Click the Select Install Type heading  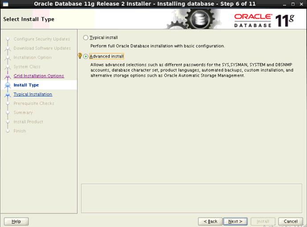[29, 19]
